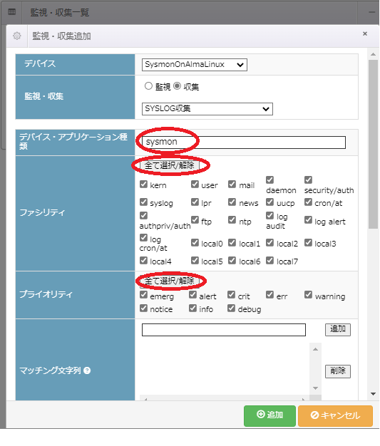Uncheck the local7 facility checkbox
380x446 pixels.
coord(269,260)
